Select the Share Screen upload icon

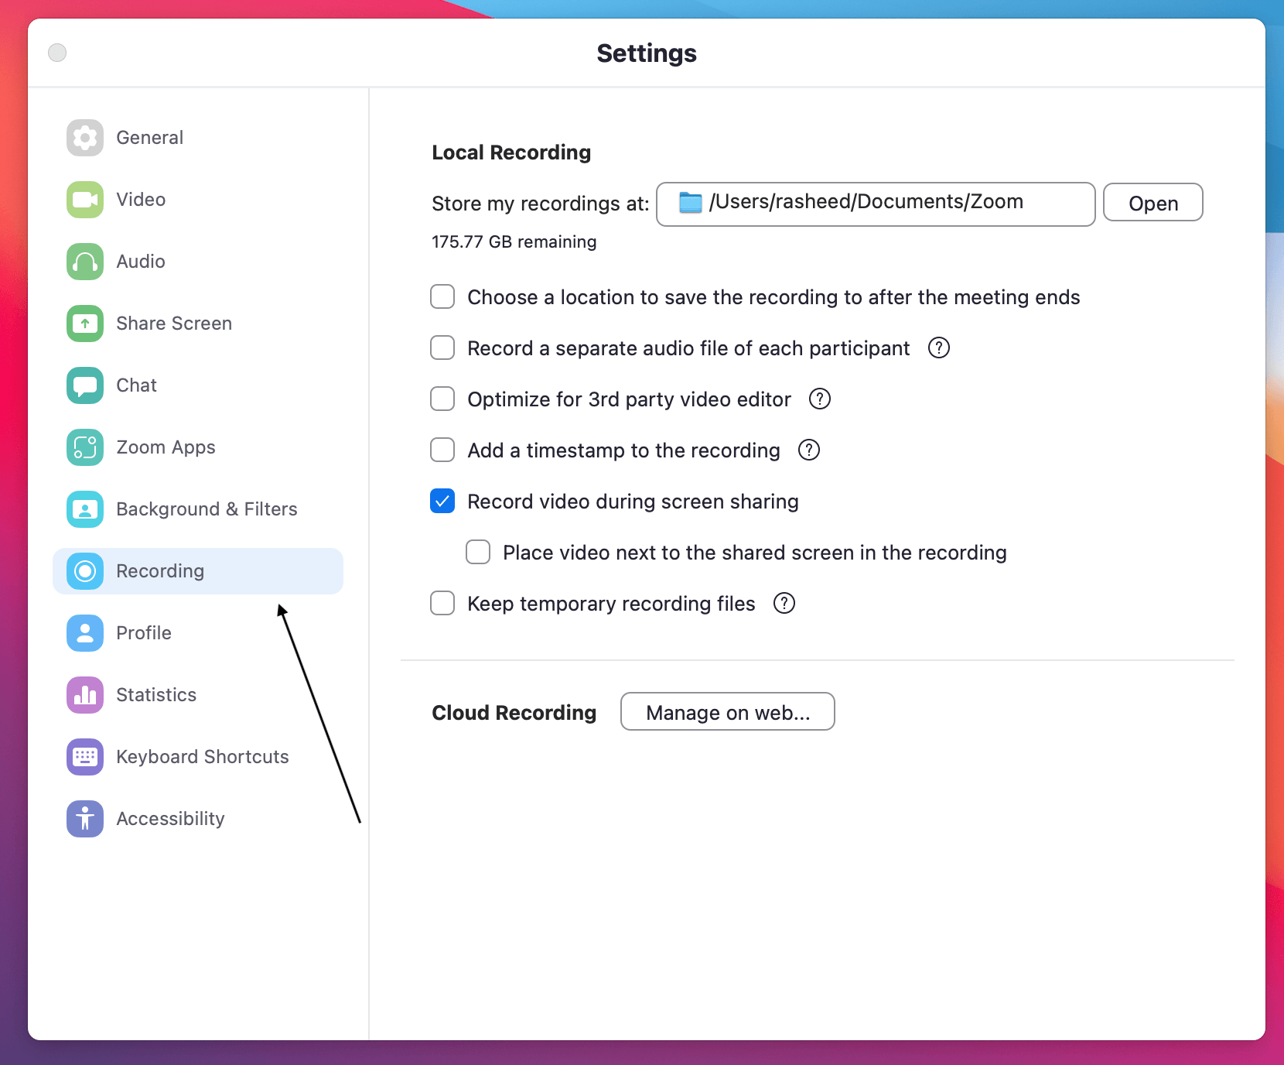pyautogui.click(x=84, y=324)
